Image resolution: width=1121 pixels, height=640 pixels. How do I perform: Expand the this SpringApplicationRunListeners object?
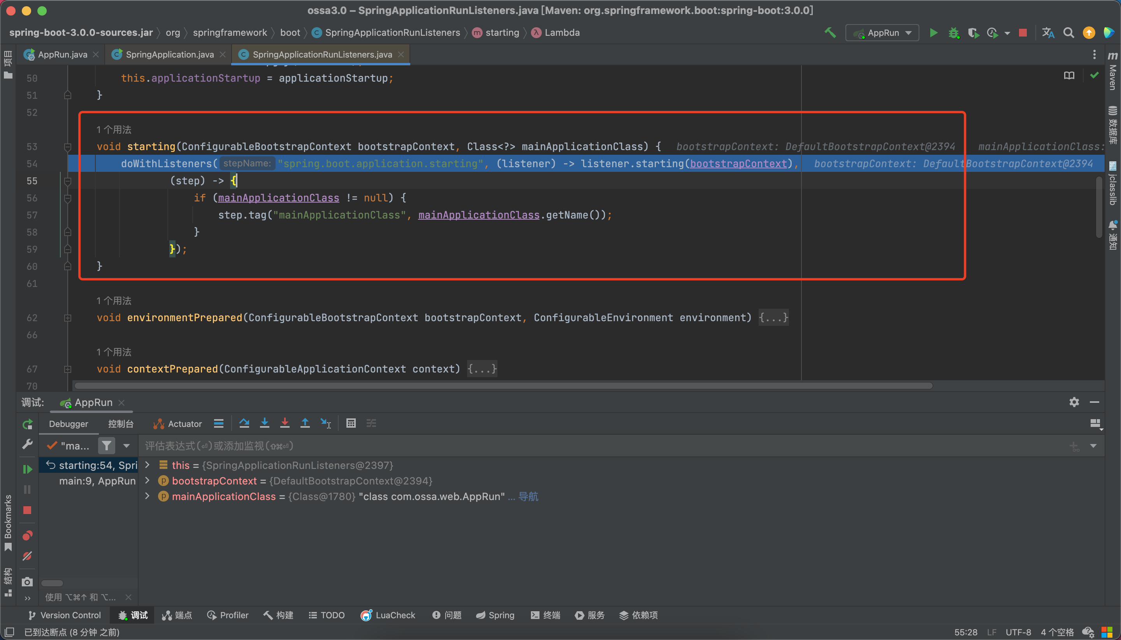point(149,465)
